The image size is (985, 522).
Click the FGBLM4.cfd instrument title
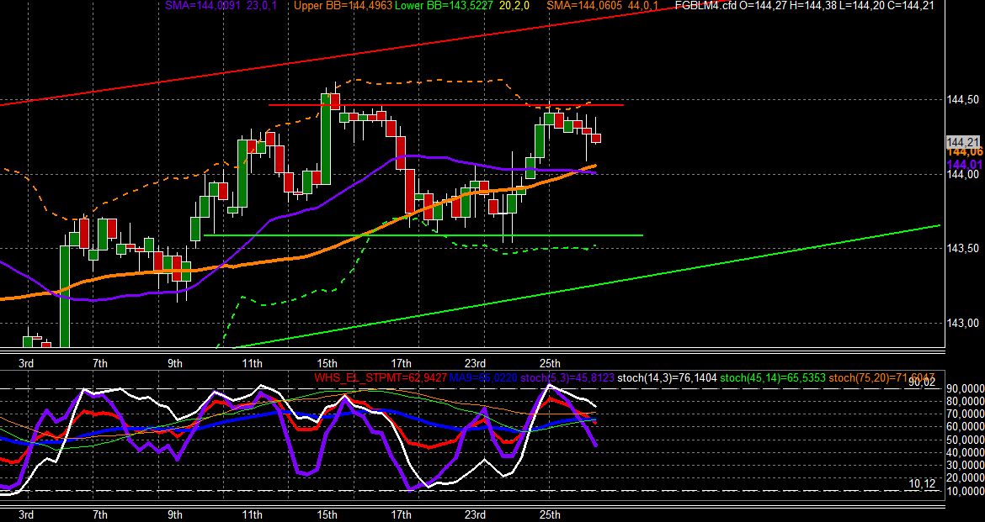706,6
